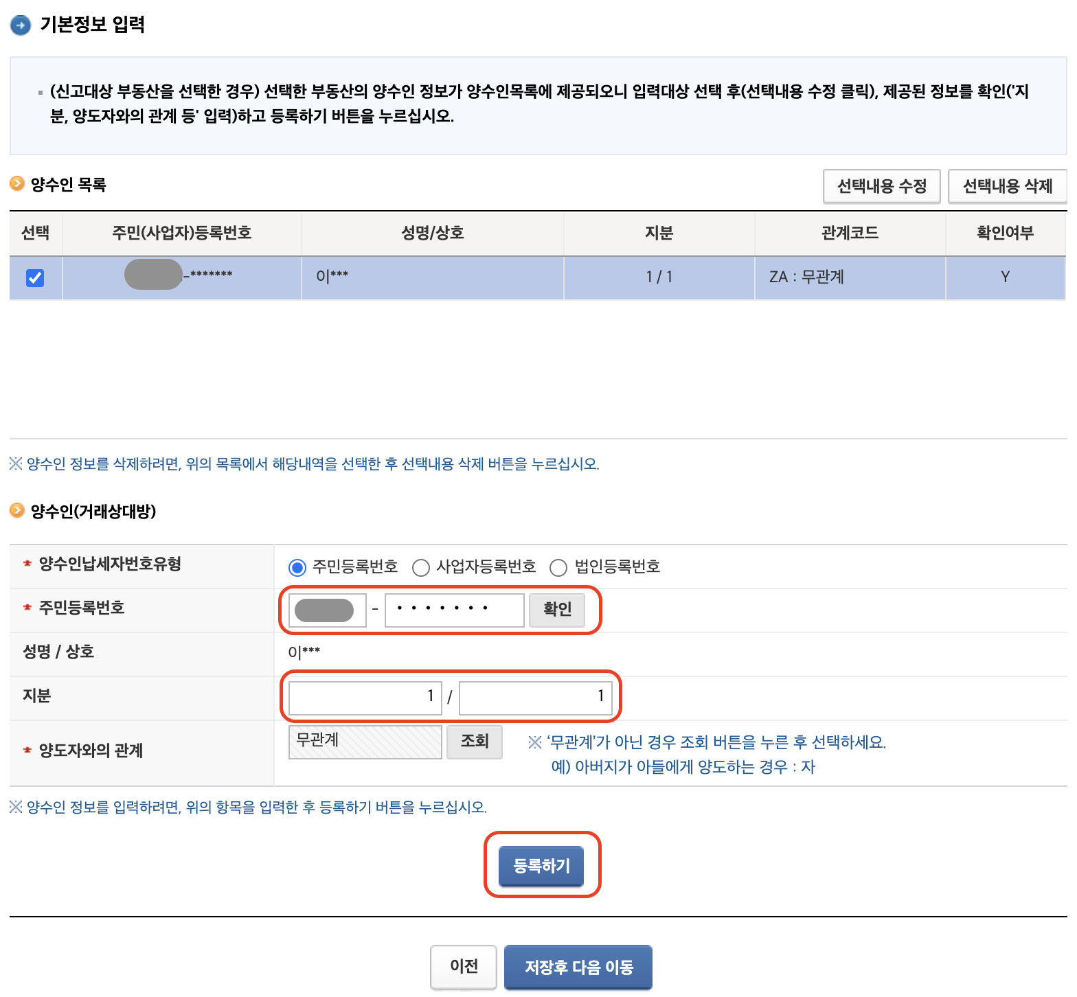Viewport: 1077px width, 997px height.
Task: Click the 조회 button for relation lookup
Action: [475, 742]
